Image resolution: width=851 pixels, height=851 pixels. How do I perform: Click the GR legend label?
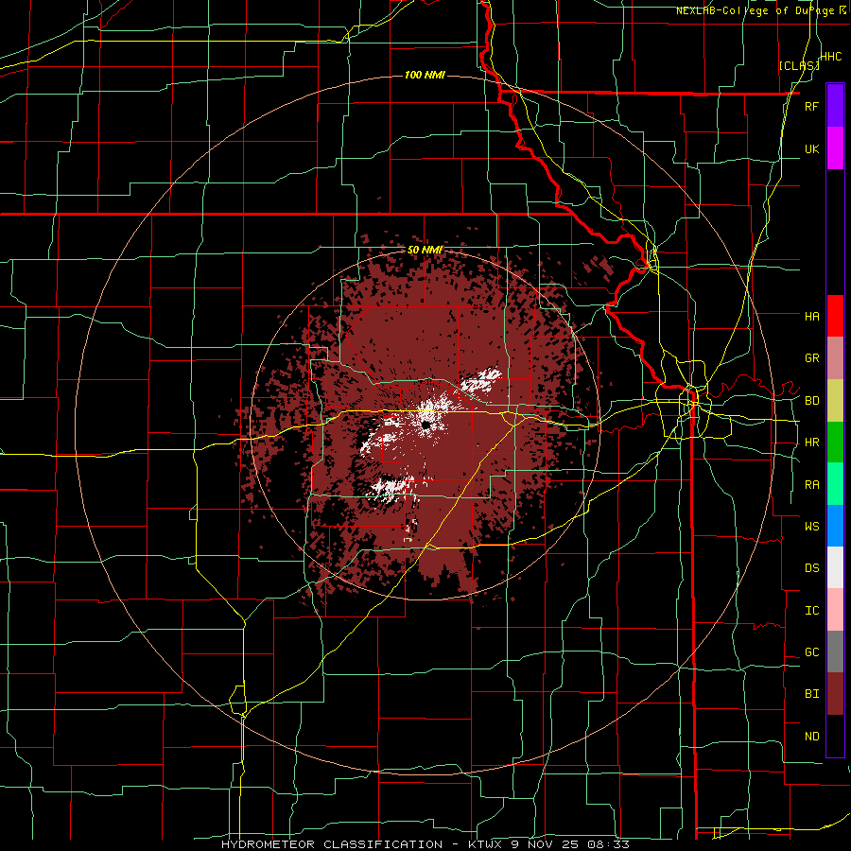pyautogui.click(x=811, y=358)
